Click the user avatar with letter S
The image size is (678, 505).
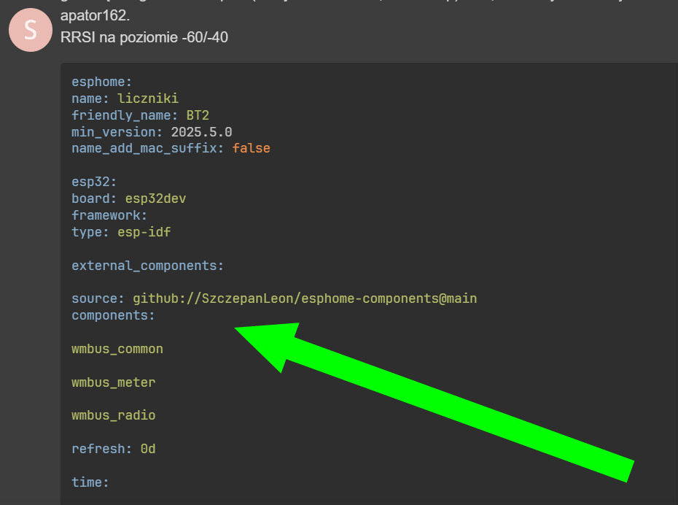click(x=30, y=31)
